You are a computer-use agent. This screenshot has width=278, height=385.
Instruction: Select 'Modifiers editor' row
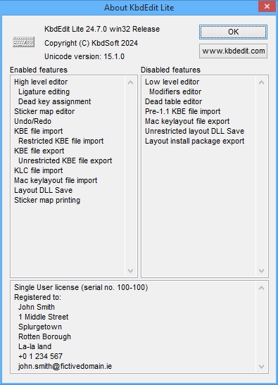[175, 91]
